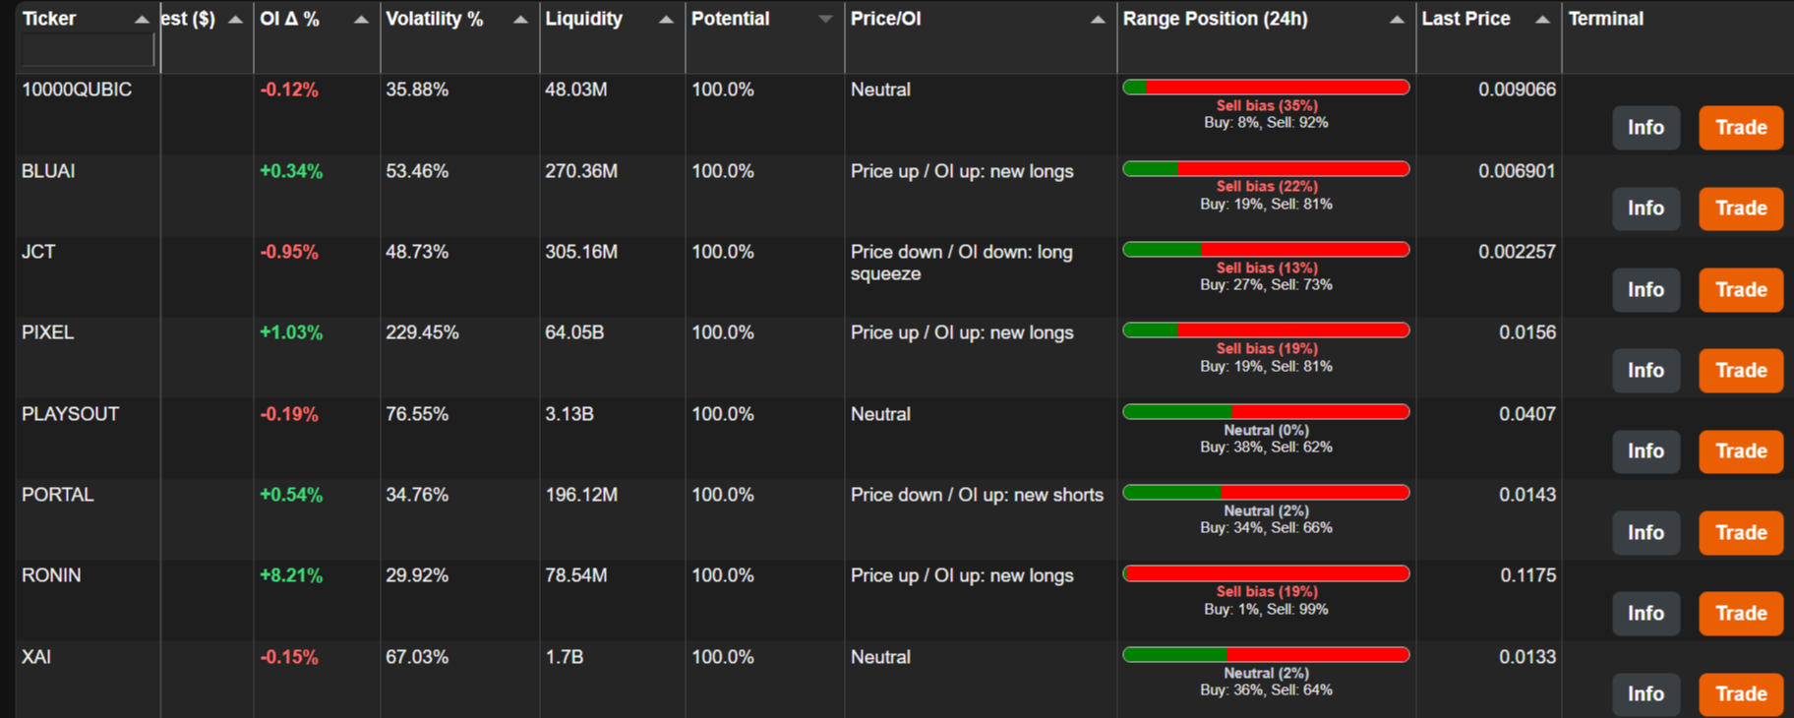Select the Terminal column header

pos(1605,19)
